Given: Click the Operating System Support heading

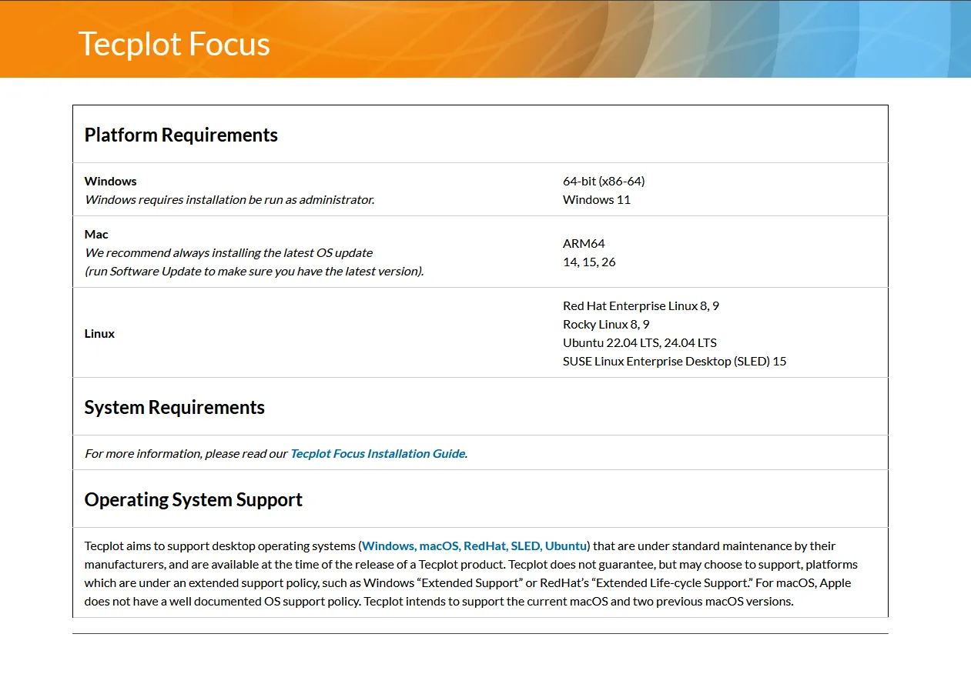Looking at the screenshot, I should (193, 499).
